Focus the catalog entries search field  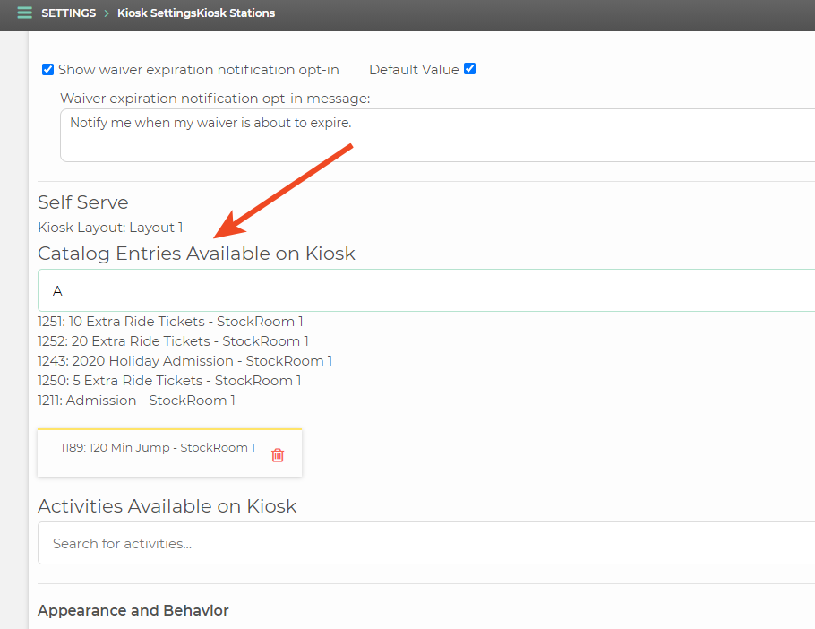pos(426,290)
